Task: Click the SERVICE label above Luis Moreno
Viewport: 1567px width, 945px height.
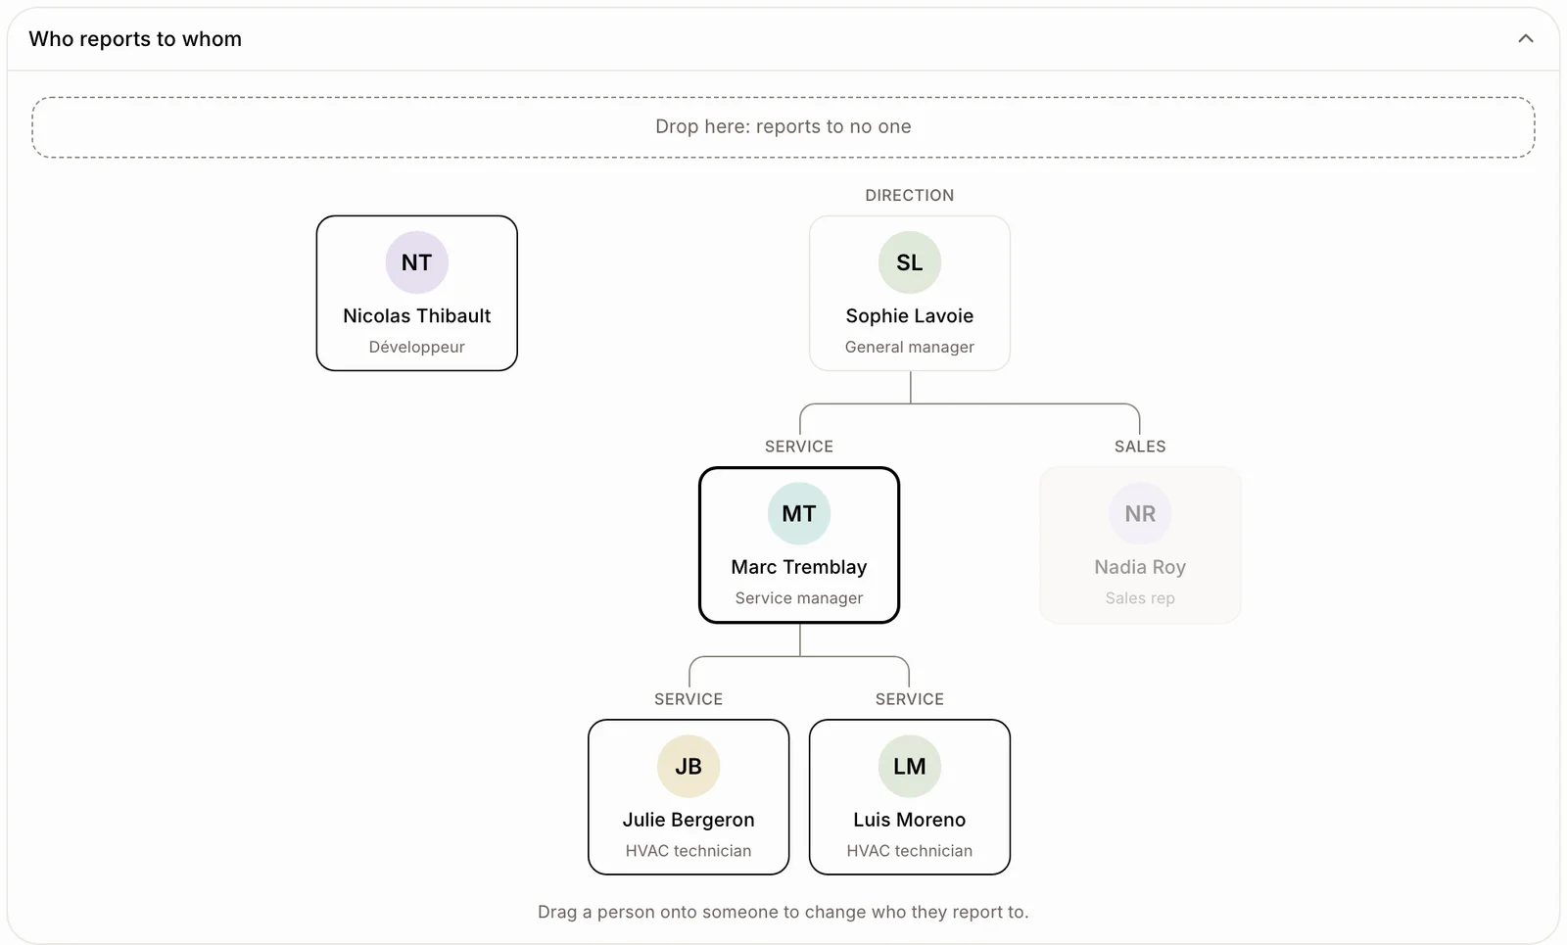Action: click(x=909, y=699)
